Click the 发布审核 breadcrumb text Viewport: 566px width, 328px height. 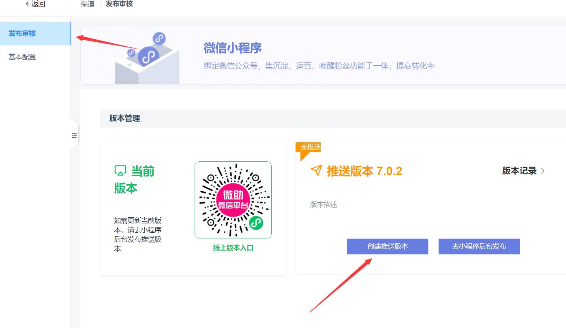[x=119, y=4]
